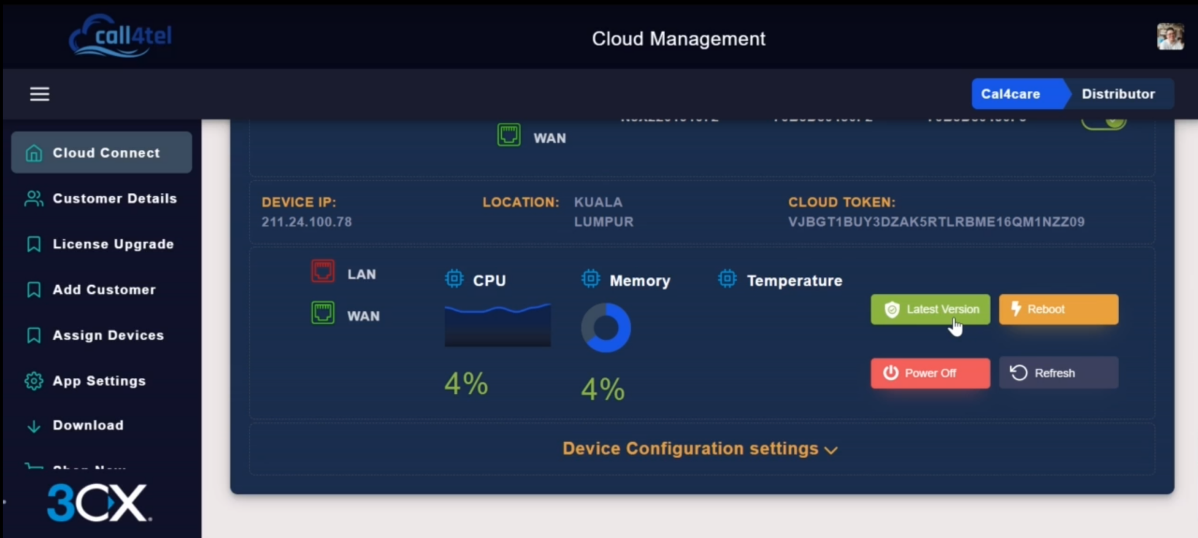Click the License Upgrade bookmark icon
The image size is (1198, 538).
pos(33,244)
